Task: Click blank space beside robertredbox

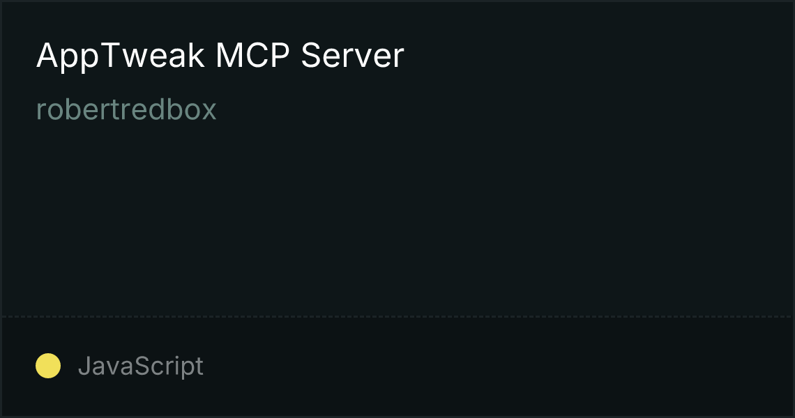Action: coord(504,109)
